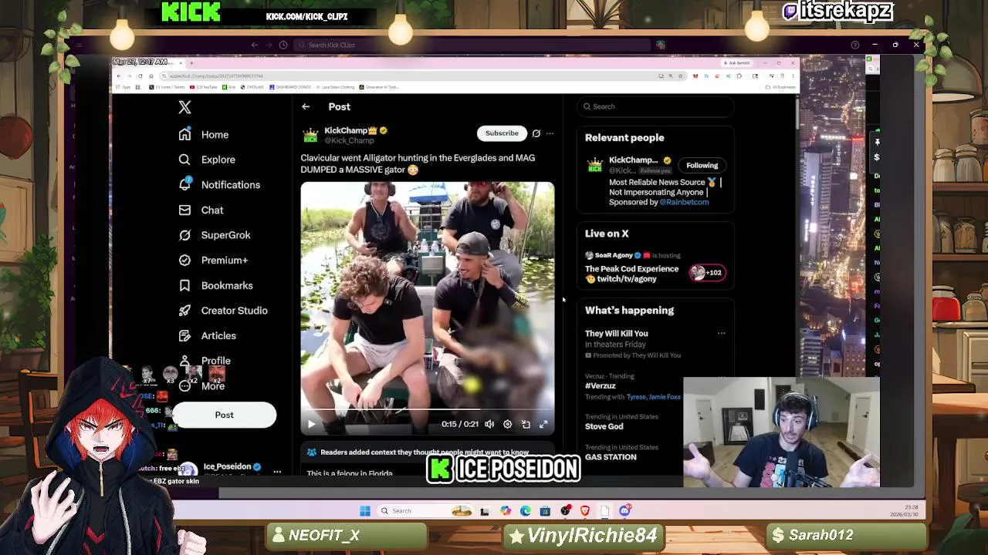Open the post's three-dot more menu
988x555 pixels.
[x=550, y=133]
